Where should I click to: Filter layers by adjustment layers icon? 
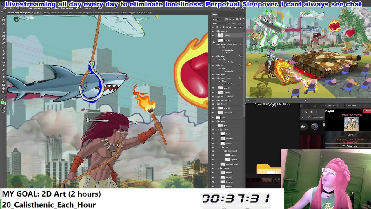tap(230, 19)
